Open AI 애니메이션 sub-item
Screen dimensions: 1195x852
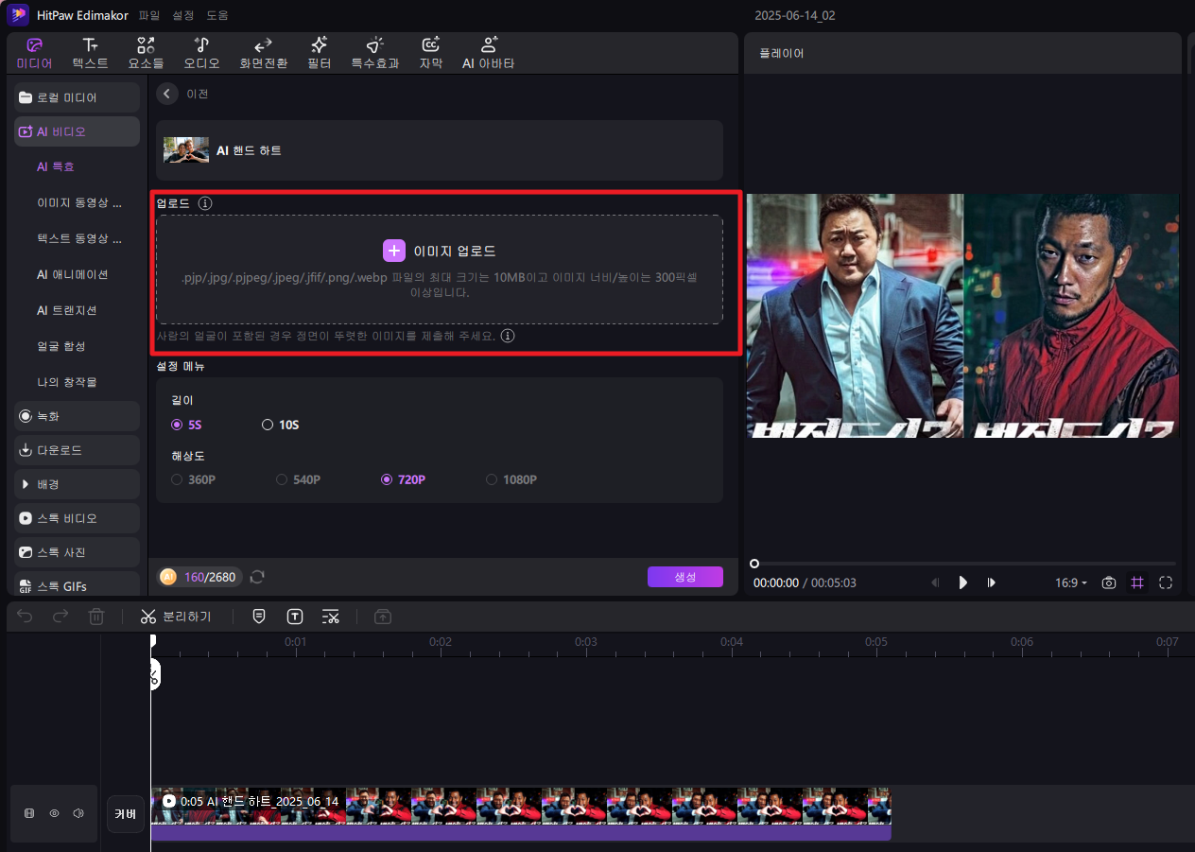[73, 274]
